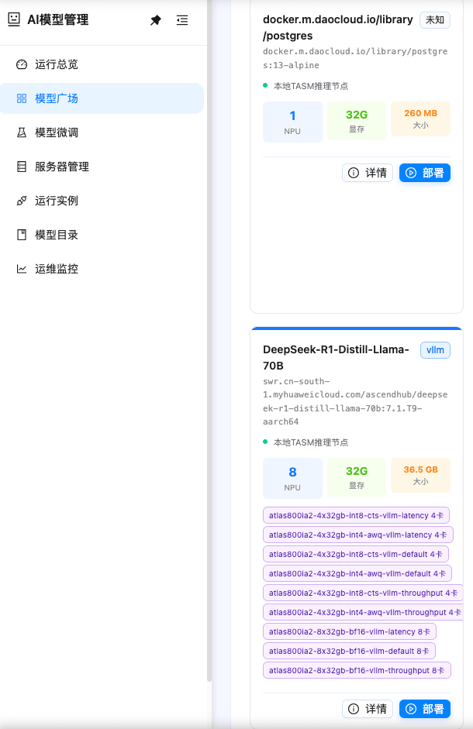Click 部署 on the postgres card
This screenshot has width=473, height=729.
425,173
